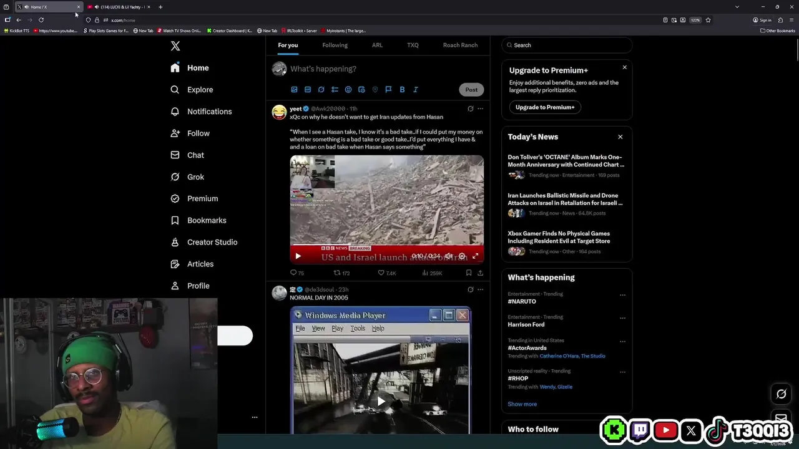Add media image to the post
Screen dimensions: 799x449
pos(294,90)
